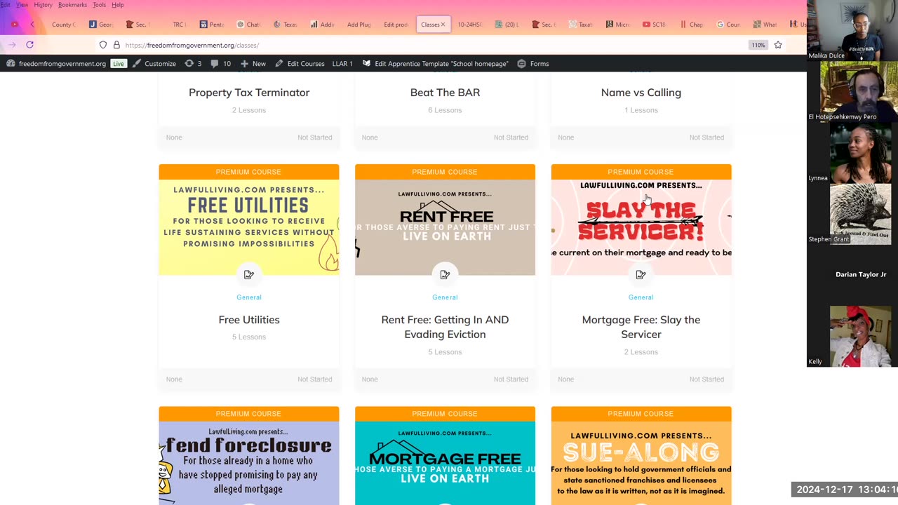Viewport: 898px width, 505px height.
Task: Click the Slay the Servicer banner image
Action: tap(641, 227)
